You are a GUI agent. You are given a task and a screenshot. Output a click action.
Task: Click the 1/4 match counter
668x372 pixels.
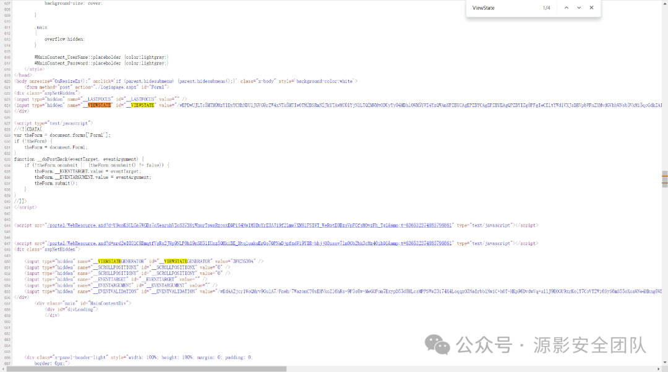(547, 8)
